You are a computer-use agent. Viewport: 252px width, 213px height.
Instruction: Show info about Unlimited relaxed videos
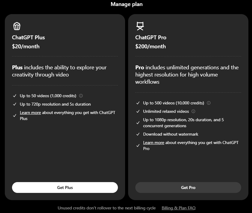point(193,111)
